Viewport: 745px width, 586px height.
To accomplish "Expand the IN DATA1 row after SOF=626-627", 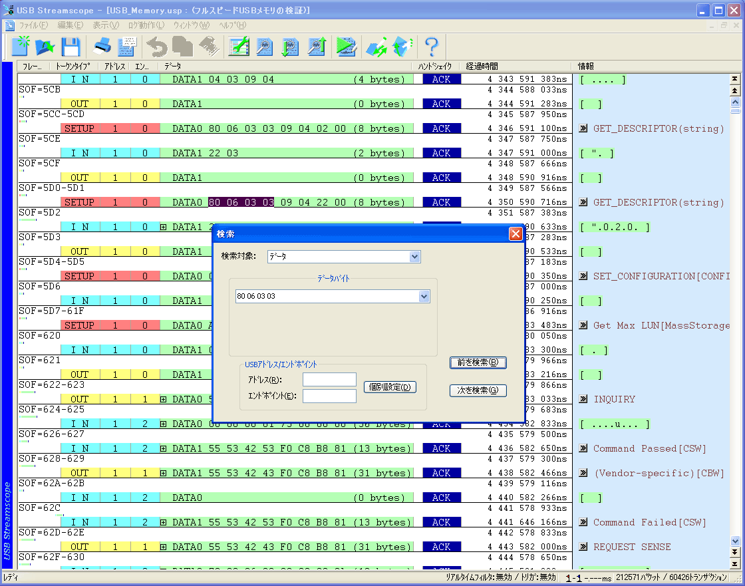I will point(163,449).
